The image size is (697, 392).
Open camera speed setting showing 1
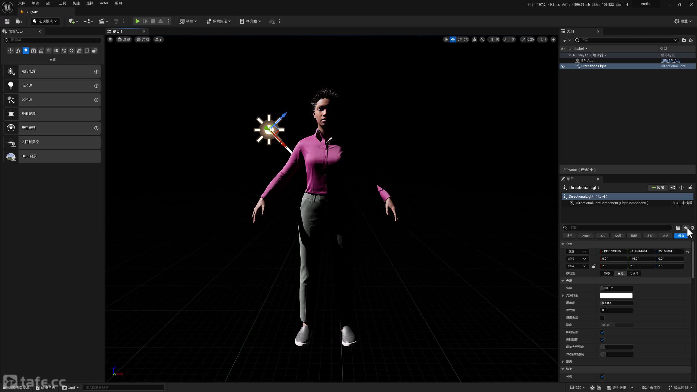click(x=542, y=39)
